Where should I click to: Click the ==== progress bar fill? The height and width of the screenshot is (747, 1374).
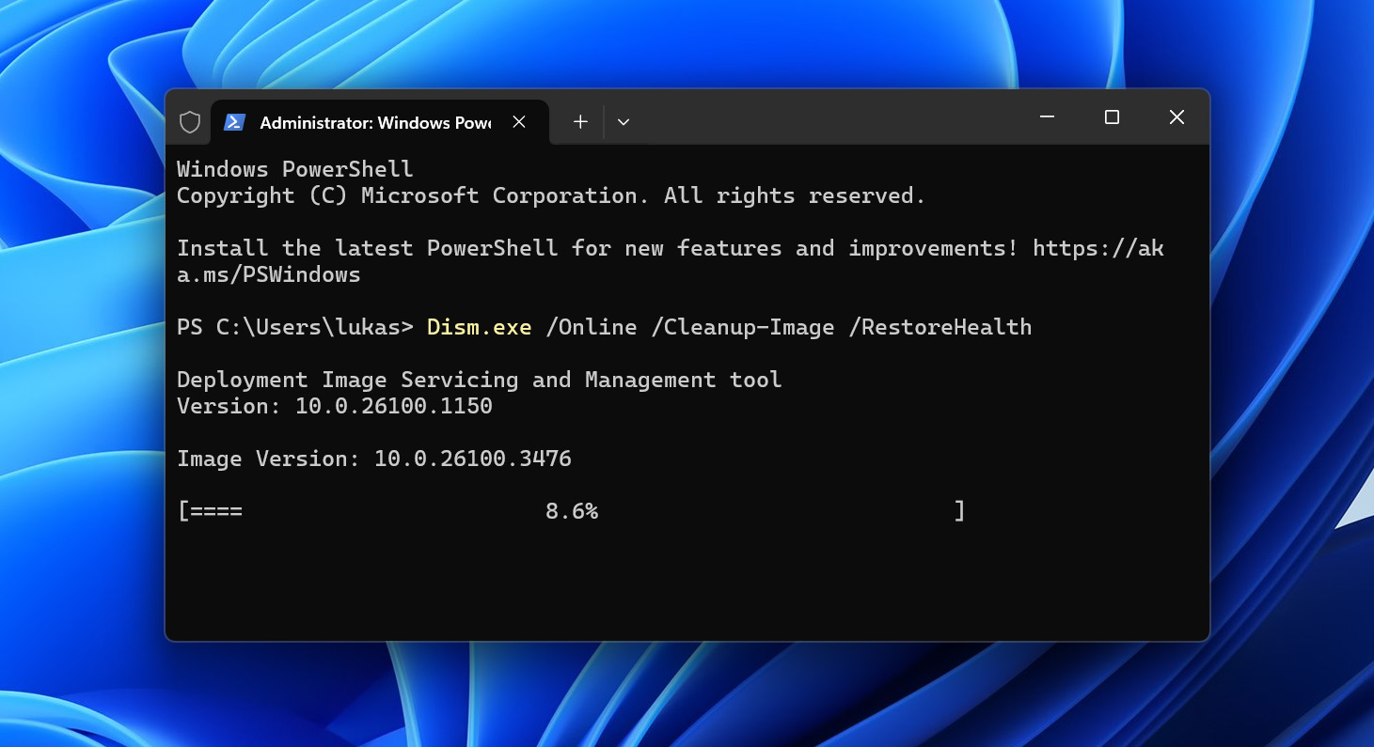point(216,511)
